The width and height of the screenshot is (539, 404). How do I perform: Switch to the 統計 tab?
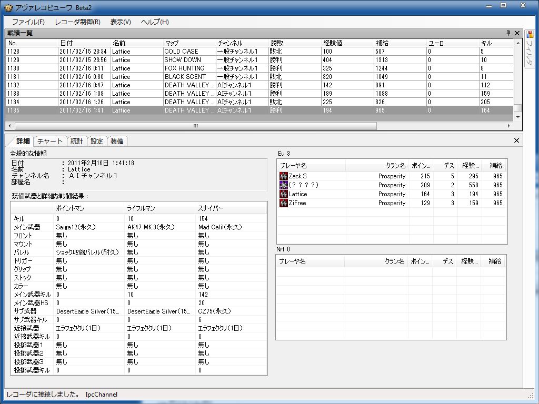pos(76,141)
